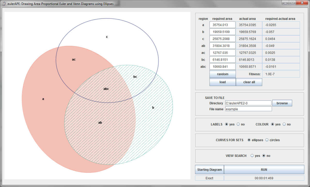Screen dimensions: 310x187
Task: Click actual area value 10660.8571
Action: click(x=249, y=67)
